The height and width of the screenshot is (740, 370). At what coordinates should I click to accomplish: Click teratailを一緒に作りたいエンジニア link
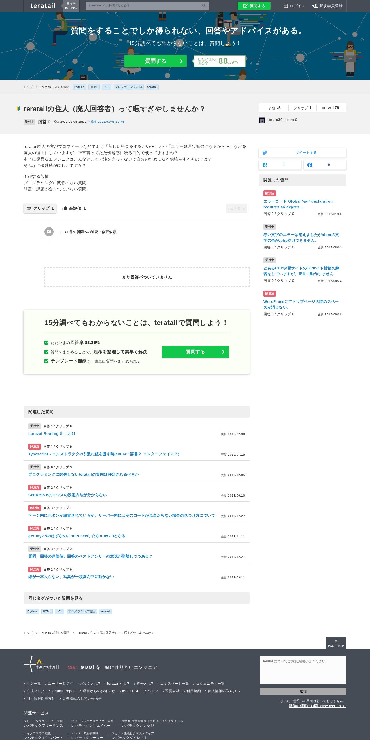click(x=119, y=667)
